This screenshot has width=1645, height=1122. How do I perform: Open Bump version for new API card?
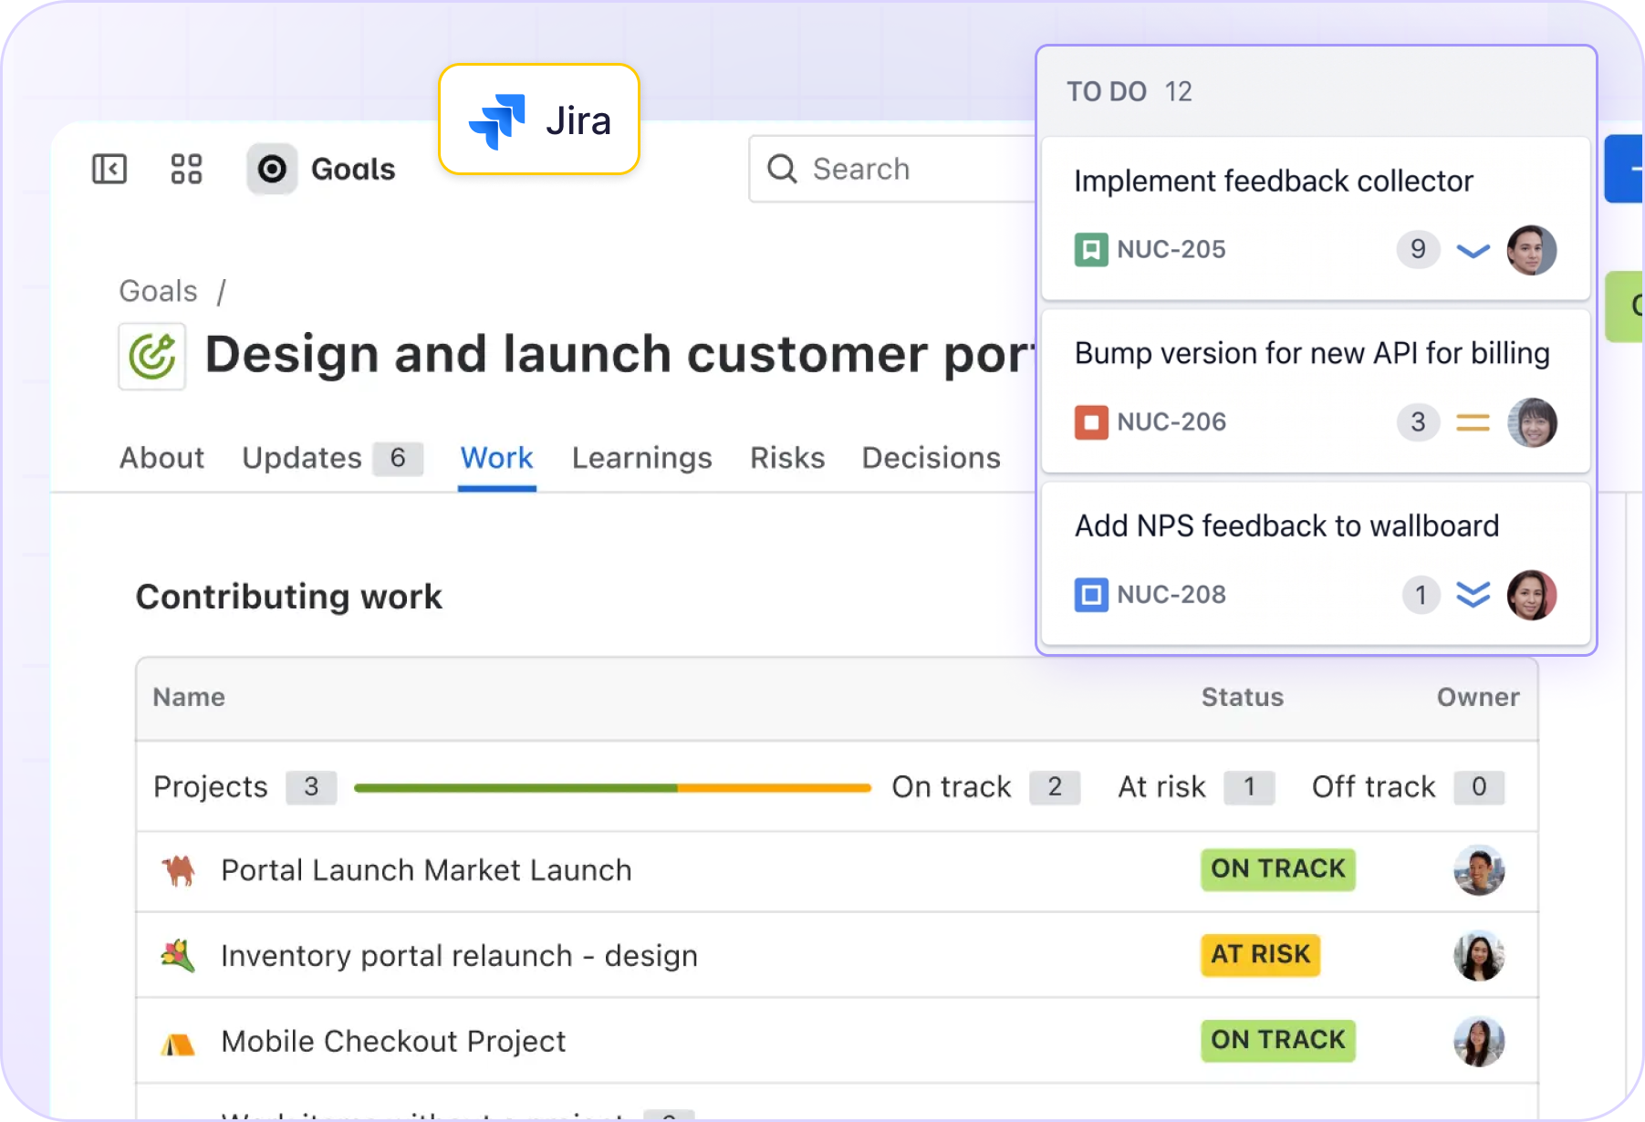1316,391
